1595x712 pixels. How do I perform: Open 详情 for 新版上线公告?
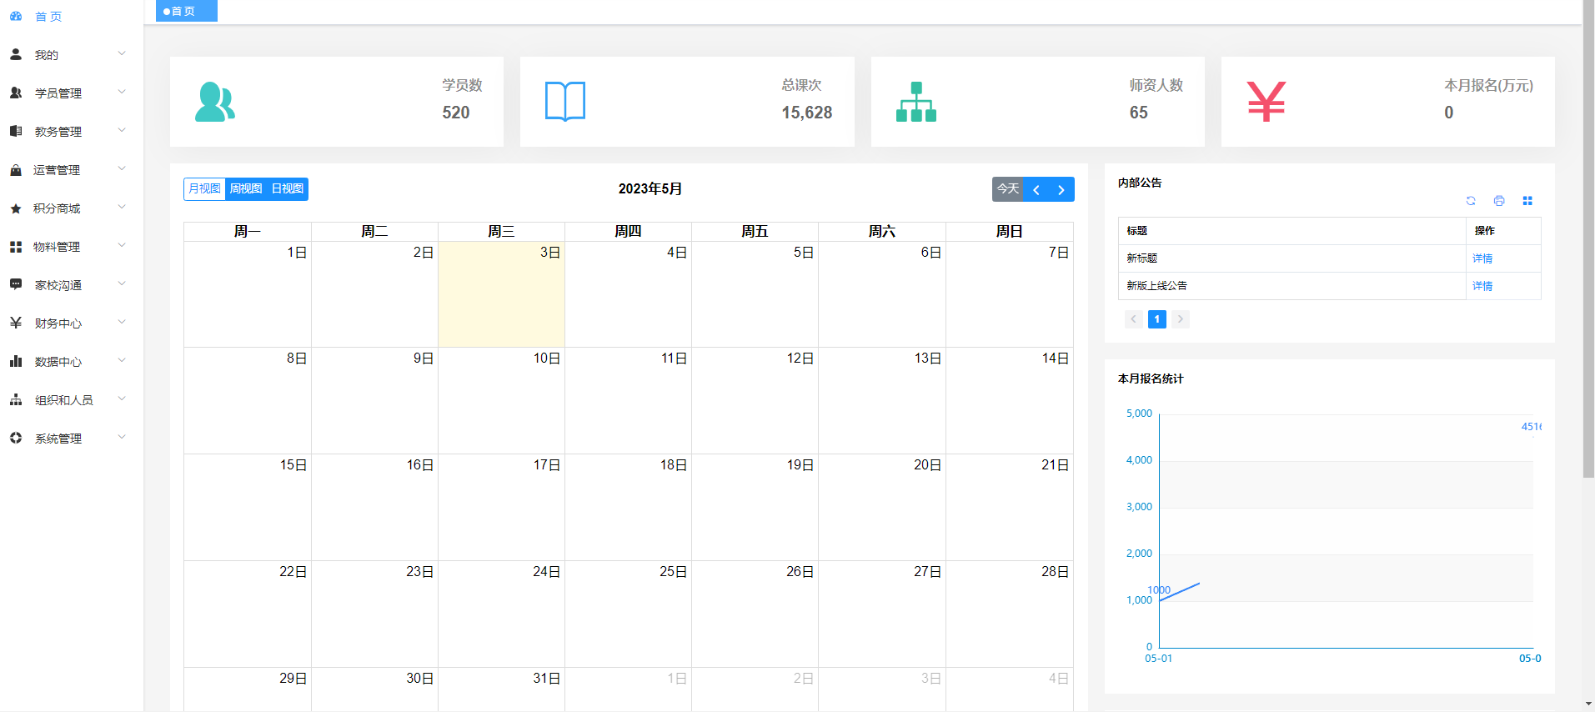[1482, 286]
